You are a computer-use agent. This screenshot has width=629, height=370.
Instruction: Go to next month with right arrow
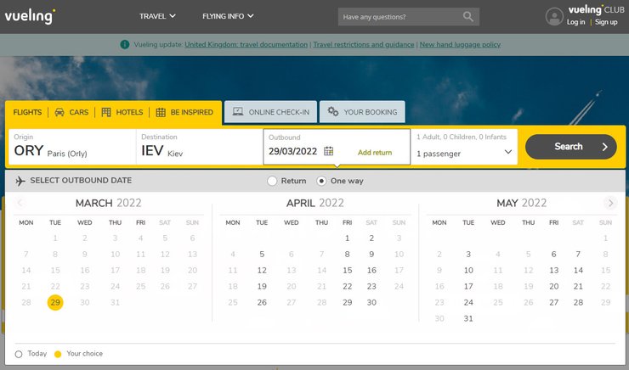(x=610, y=203)
